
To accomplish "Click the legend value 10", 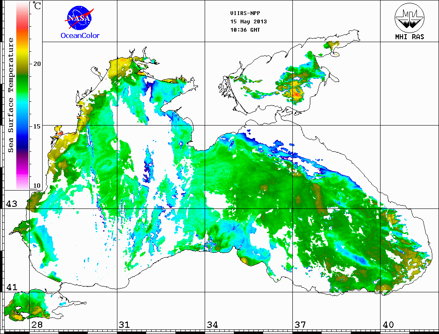I will point(37,186).
